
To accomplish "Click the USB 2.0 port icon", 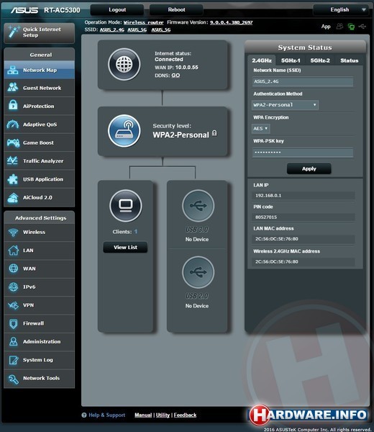I will 198,272.
